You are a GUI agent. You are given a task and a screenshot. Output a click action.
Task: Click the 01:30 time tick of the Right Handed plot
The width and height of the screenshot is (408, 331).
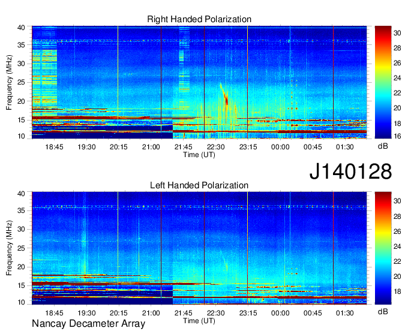[x=345, y=147]
